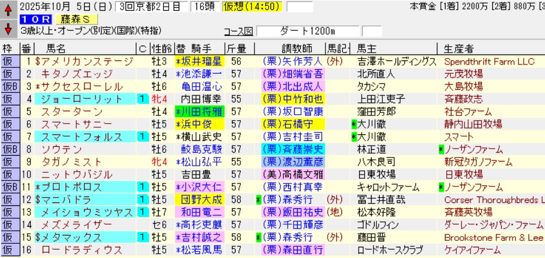Select jockey 川田将雅 highlighted in green
Image resolution: width=545 pixels, height=258 pixels.
pos(199,111)
